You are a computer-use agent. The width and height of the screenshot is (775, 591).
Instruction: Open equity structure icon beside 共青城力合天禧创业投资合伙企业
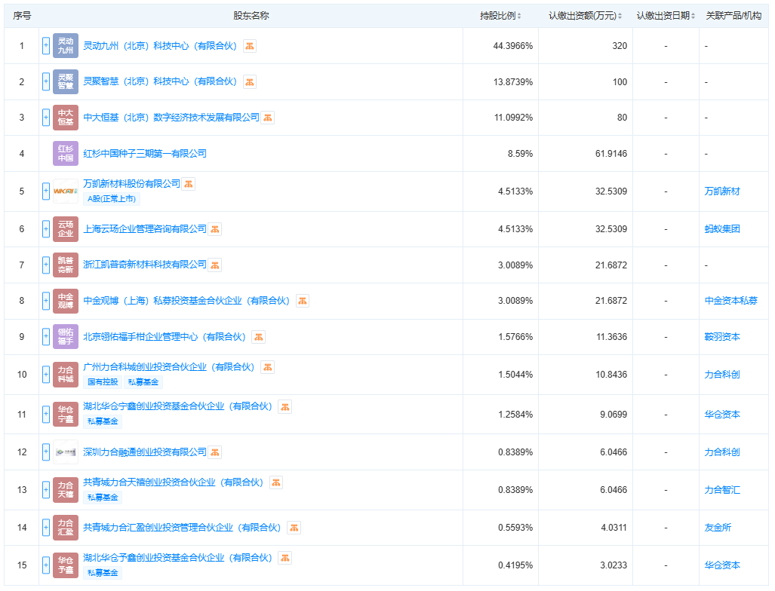point(275,483)
